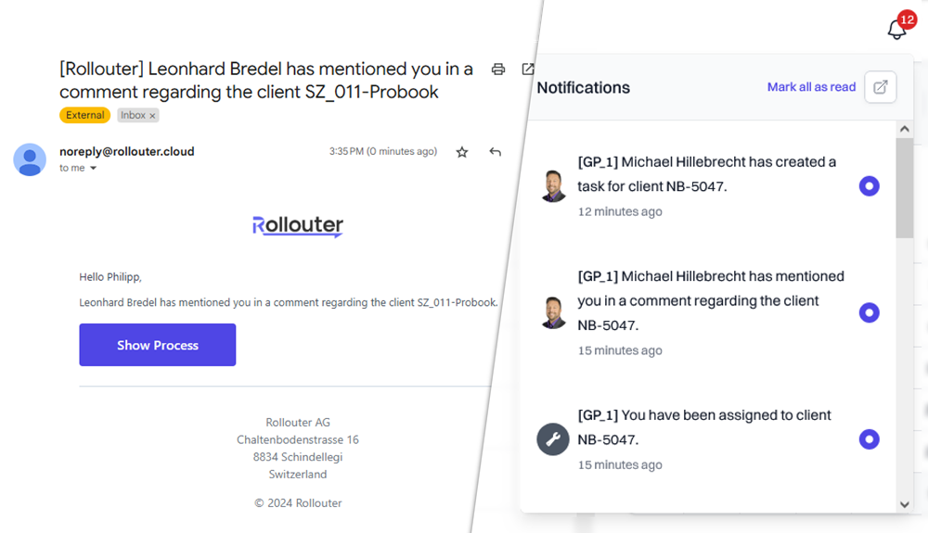Expand the 'to me' recipient details
Image resolution: width=928 pixels, height=533 pixels.
93,169
